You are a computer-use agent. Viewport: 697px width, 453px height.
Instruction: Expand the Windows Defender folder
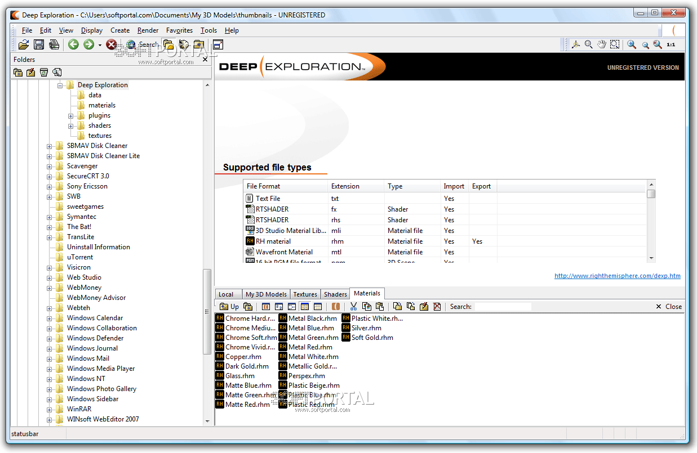(x=50, y=338)
